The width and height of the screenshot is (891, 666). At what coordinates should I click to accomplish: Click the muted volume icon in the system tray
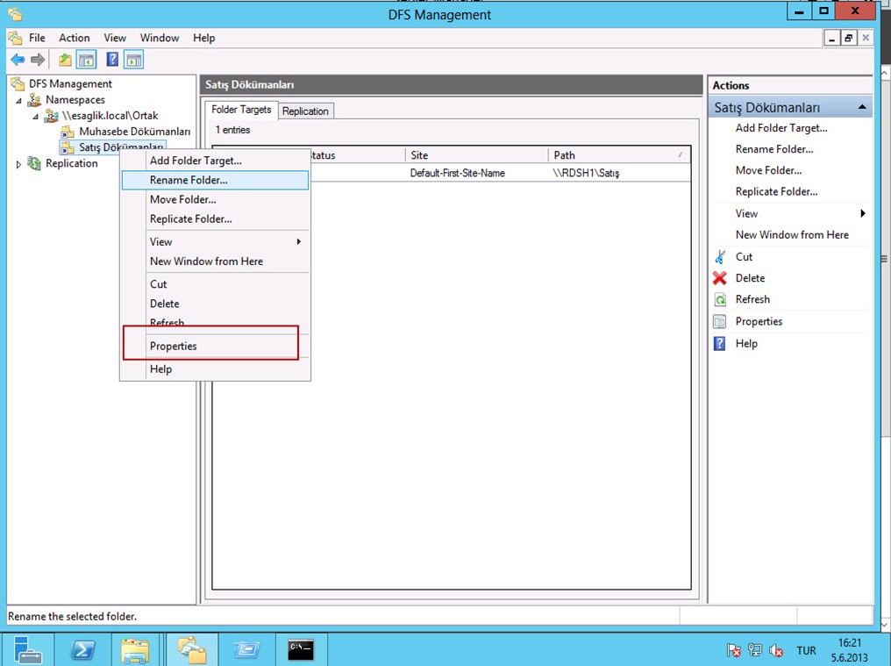tap(775, 650)
